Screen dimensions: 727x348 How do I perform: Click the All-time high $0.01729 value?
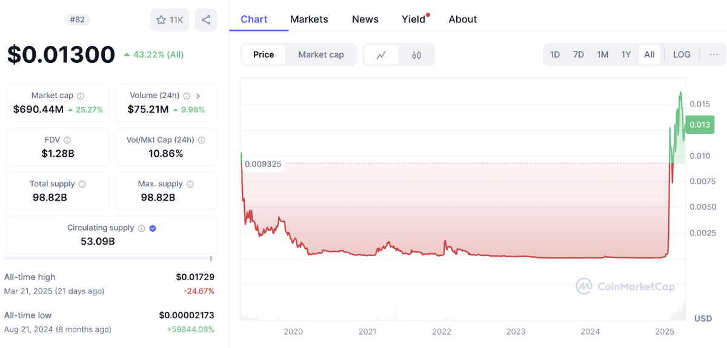pyautogui.click(x=195, y=277)
